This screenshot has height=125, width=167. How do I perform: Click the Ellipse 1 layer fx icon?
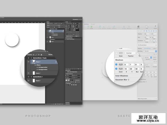click(56, 62)
